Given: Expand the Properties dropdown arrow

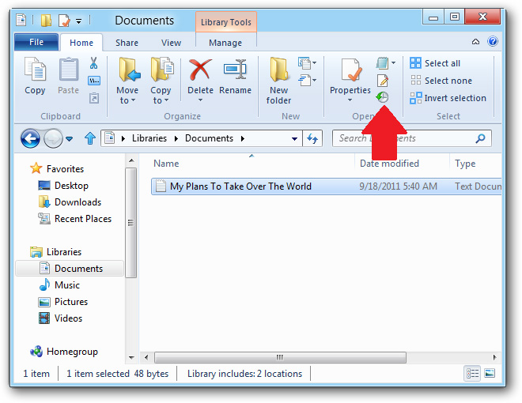Looking at the screenshot, I should (x=350, y=100).
